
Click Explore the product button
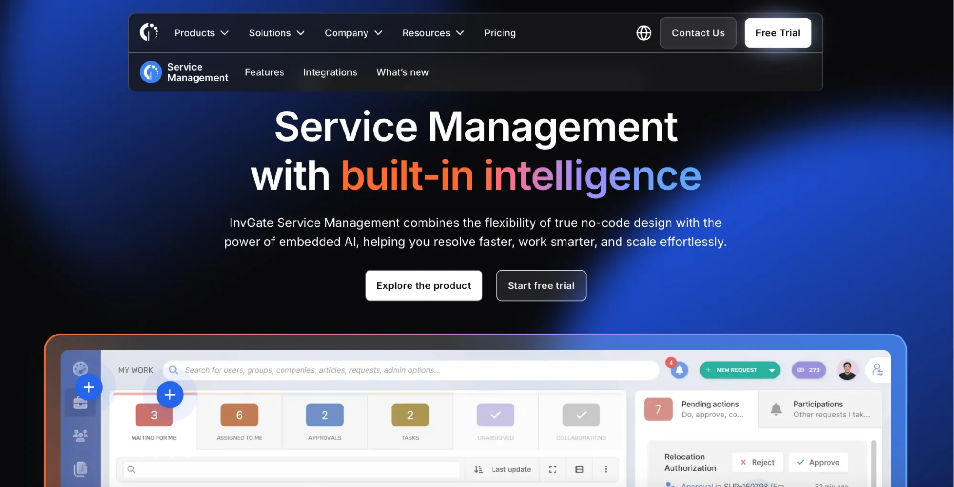pyautogui.click(x=423, y=285)
